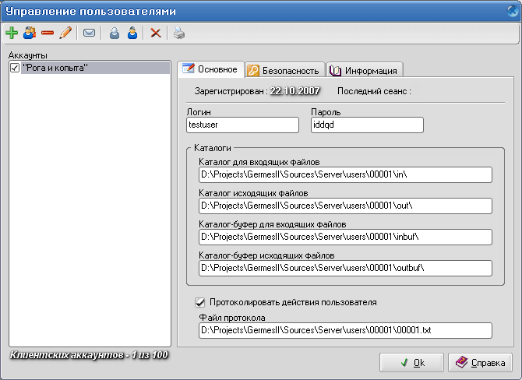
Task: Open the Информация tab
Action: (x=365, y=71)
